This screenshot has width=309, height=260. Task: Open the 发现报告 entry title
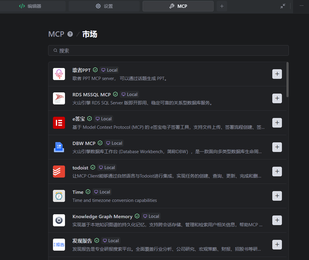pos(82,241)
